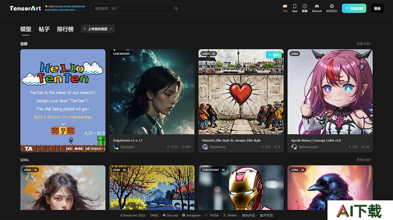Open 查看全部 for SDXL section

pyautogui.click(x=364, y=160)
